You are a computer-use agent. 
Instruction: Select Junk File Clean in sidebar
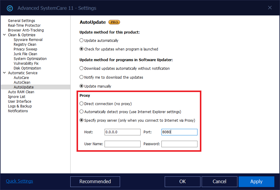[x=25, y=54]
